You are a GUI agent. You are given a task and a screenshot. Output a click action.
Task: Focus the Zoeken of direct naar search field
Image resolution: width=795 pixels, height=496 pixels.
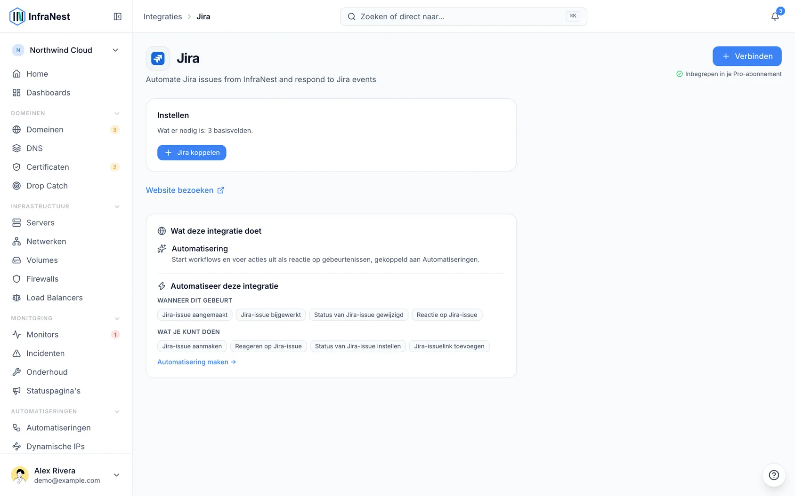463,16
